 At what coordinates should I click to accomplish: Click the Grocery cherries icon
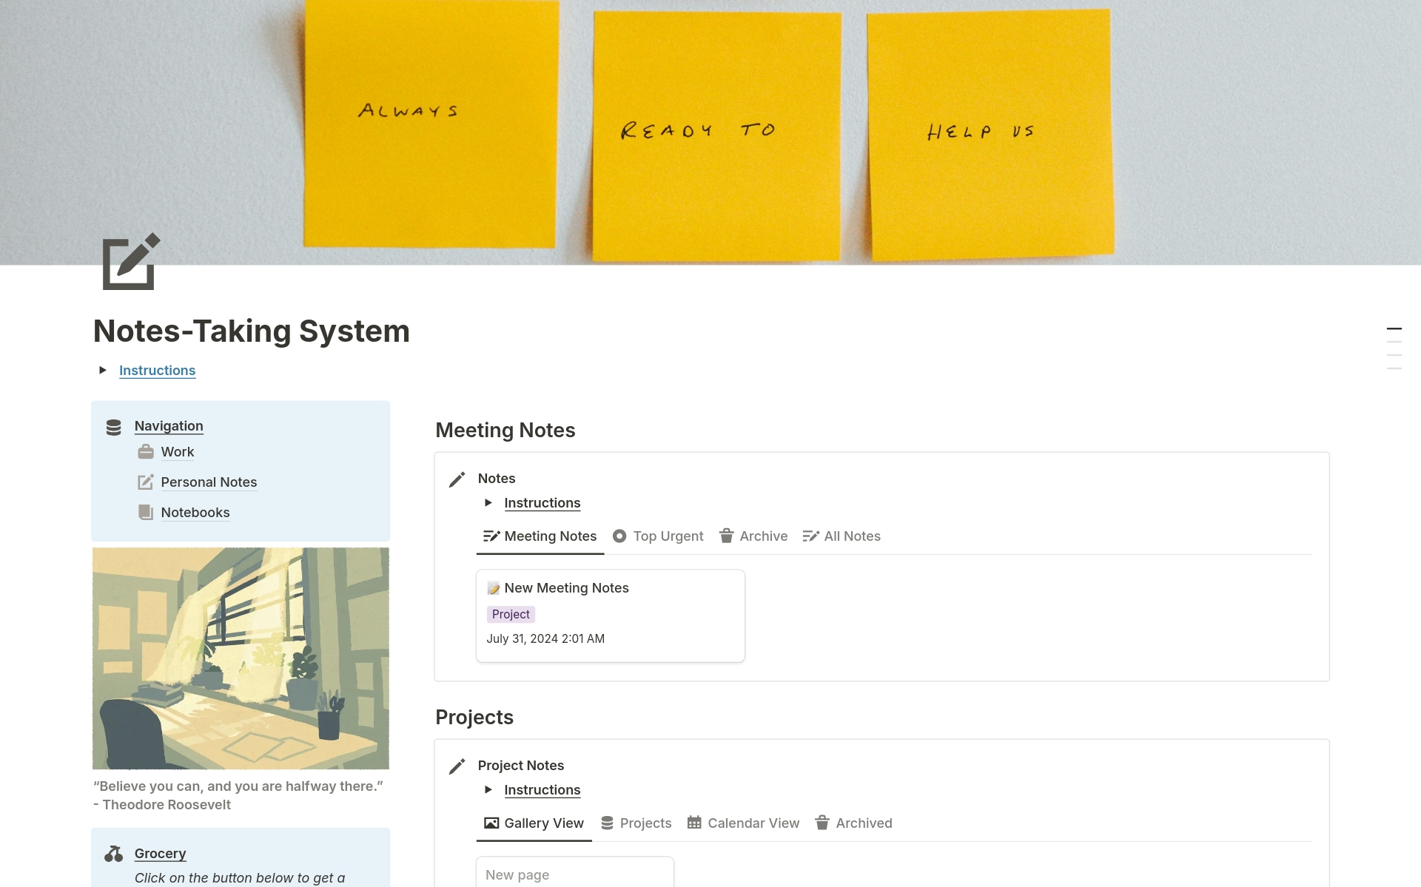[x=113, y=854]
